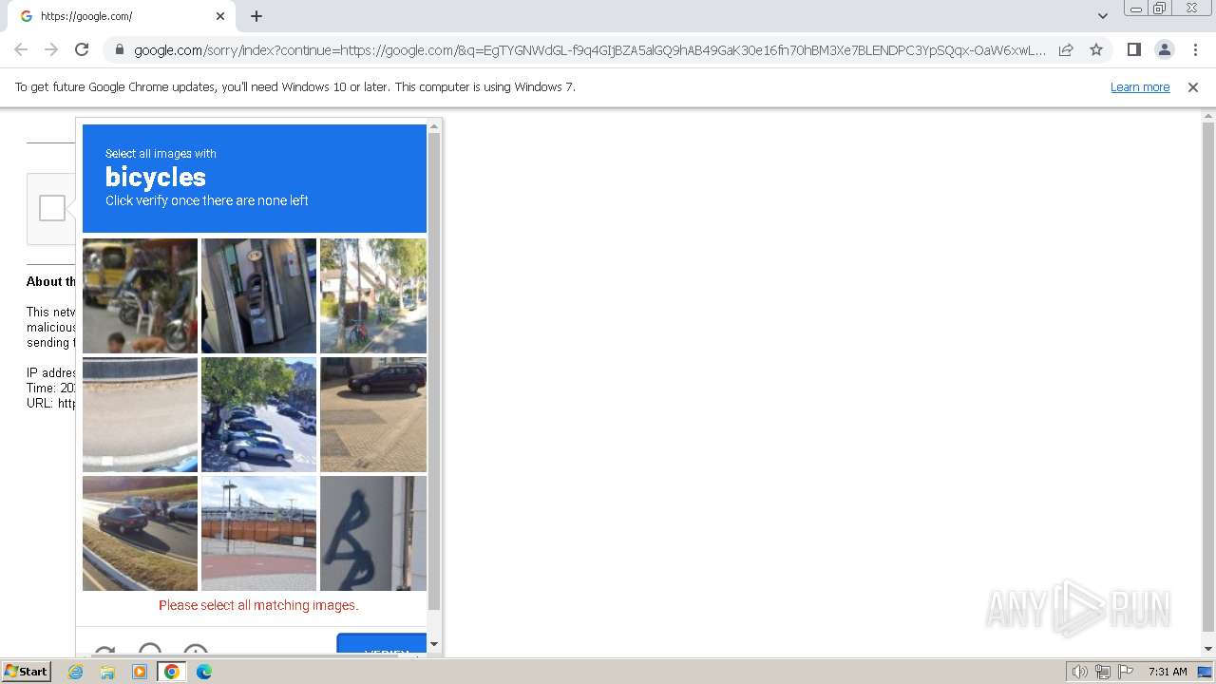1216x684 pixels.
Task: Select the tile with cars parked under a tree
Action: pyautogui.click(x=258, y=414)
